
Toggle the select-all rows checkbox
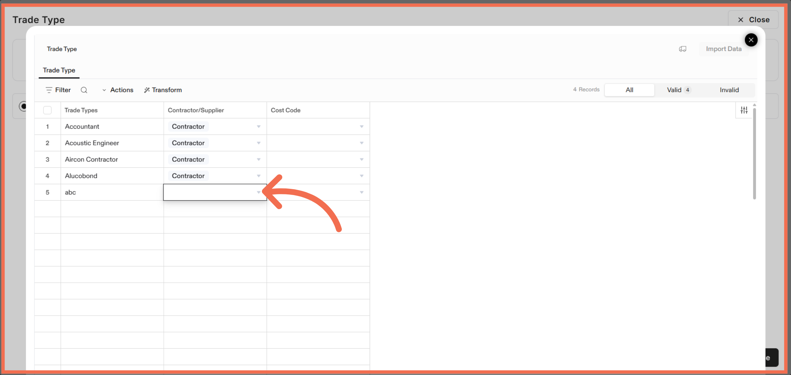click(47, 110)
